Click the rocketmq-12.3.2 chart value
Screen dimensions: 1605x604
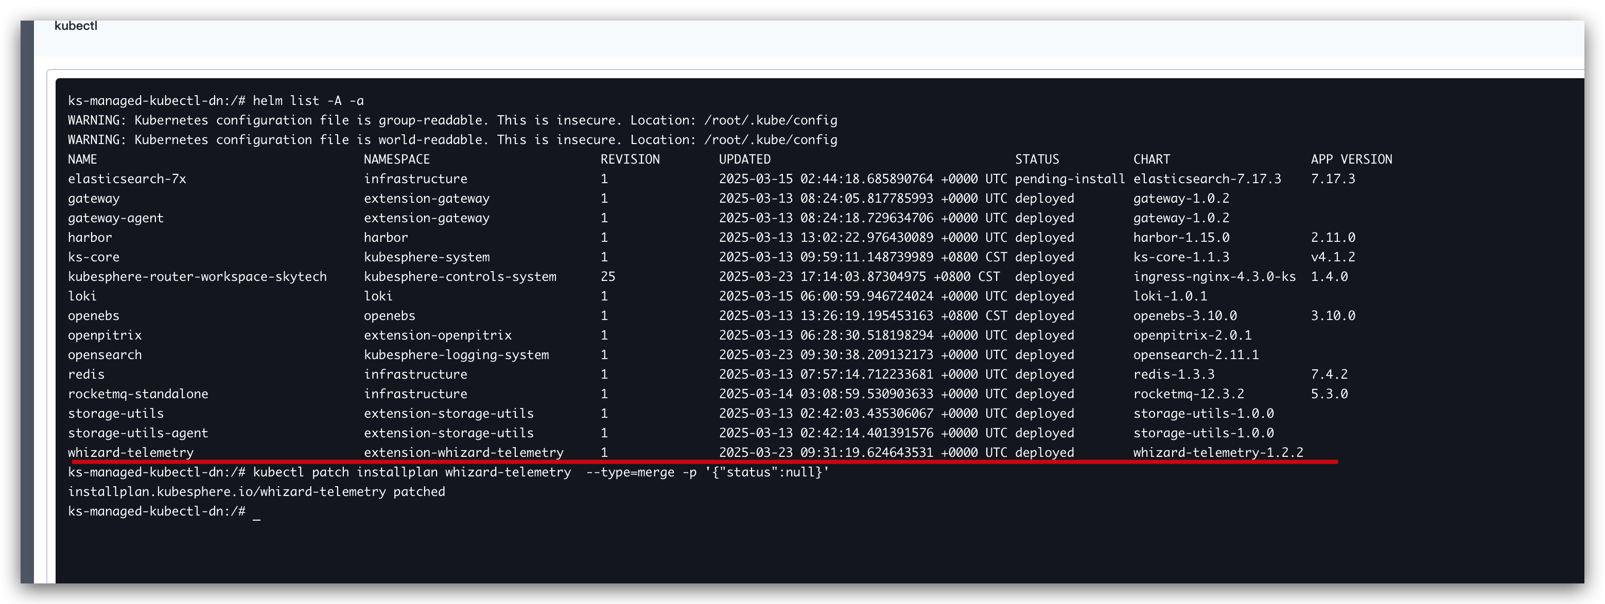tap(1188, 394)
